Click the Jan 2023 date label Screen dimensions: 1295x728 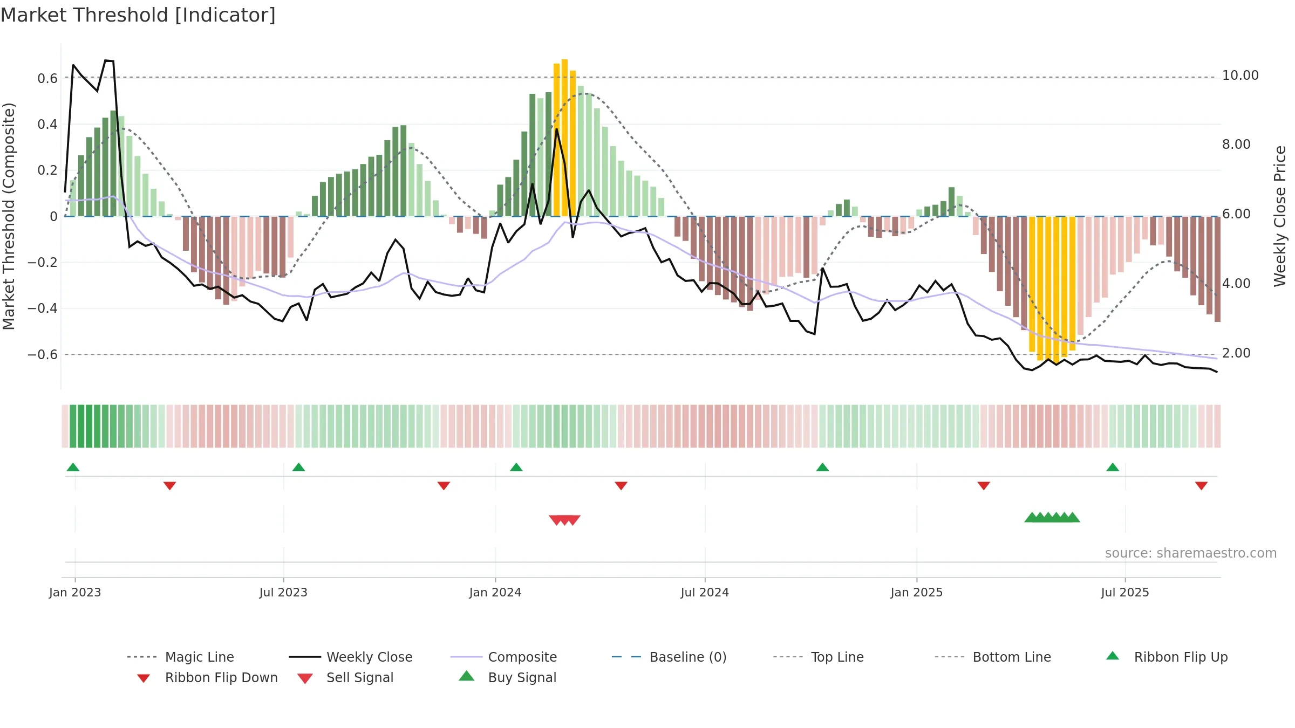75,592
